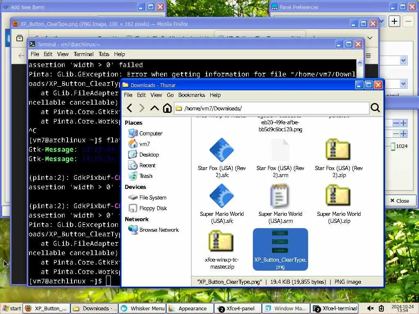Click Firefox back arrow button
The image size is (419, 314).
pyautogui.click(x=21, y=56)
